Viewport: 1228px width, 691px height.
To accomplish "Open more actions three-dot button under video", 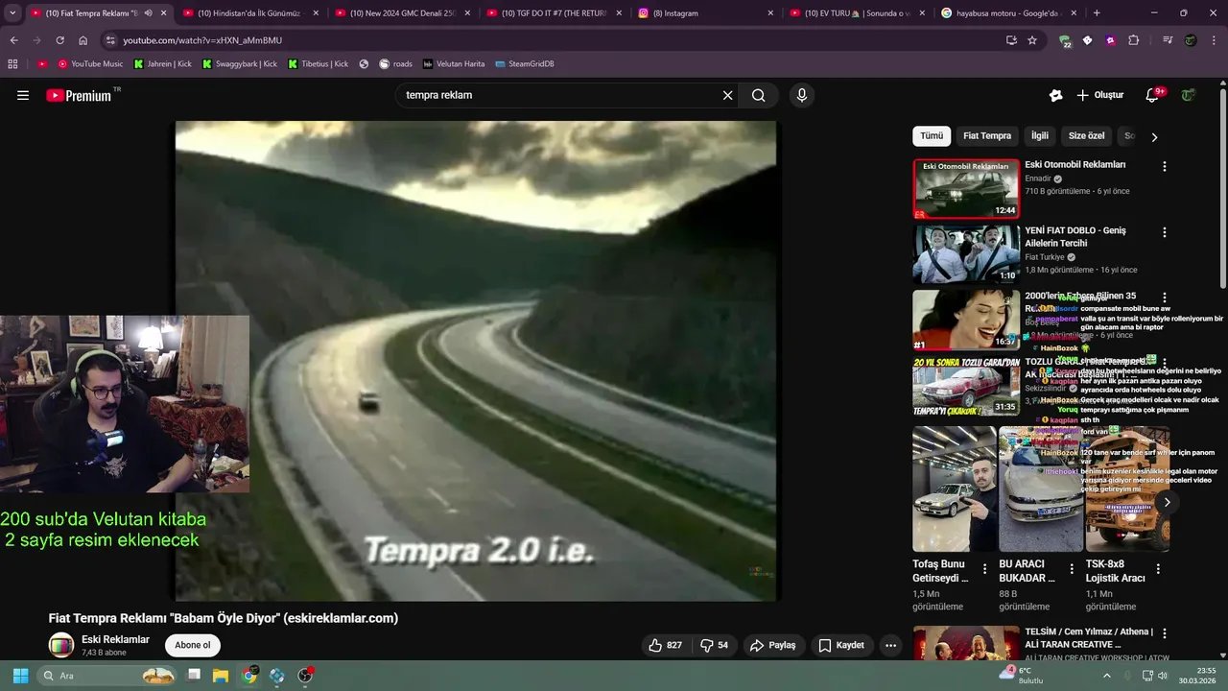I will [x=890, y=645].
